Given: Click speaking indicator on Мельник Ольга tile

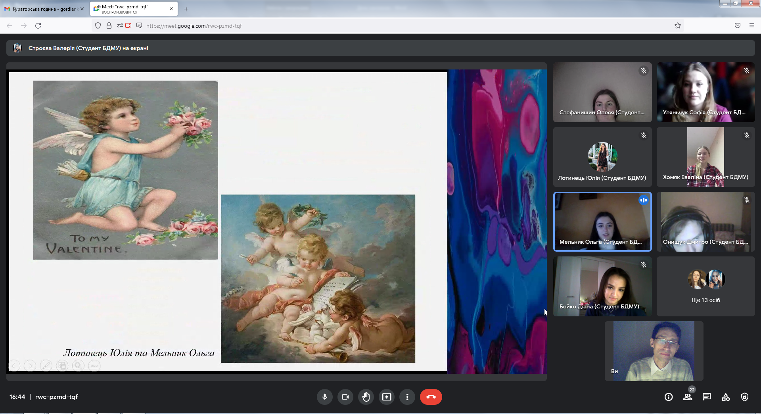Looking at the screenshot, I should 644,200.
